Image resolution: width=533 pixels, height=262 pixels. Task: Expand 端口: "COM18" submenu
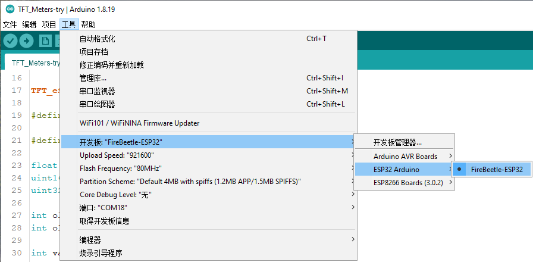tap(209, 208)
